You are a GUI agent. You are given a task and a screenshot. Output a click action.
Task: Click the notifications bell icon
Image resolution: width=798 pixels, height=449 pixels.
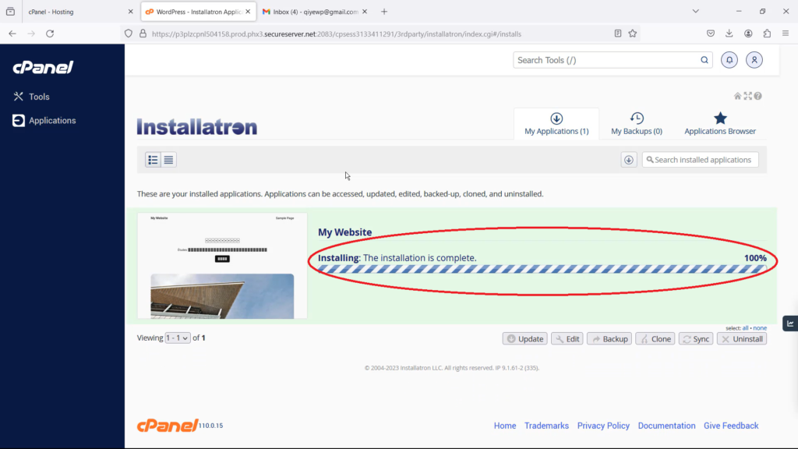[729, 60]
